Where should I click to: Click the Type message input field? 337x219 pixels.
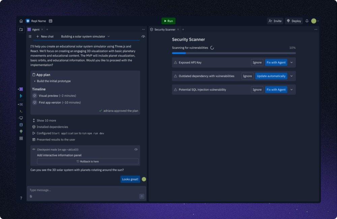coord(67,190)
